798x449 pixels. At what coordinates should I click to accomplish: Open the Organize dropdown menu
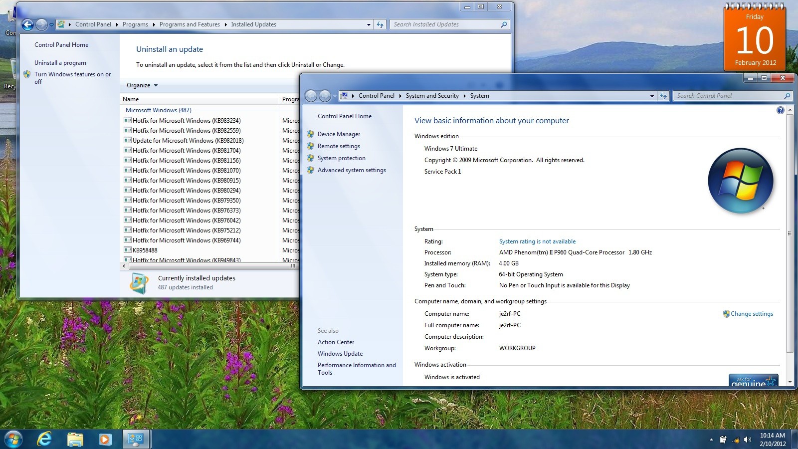142,85
